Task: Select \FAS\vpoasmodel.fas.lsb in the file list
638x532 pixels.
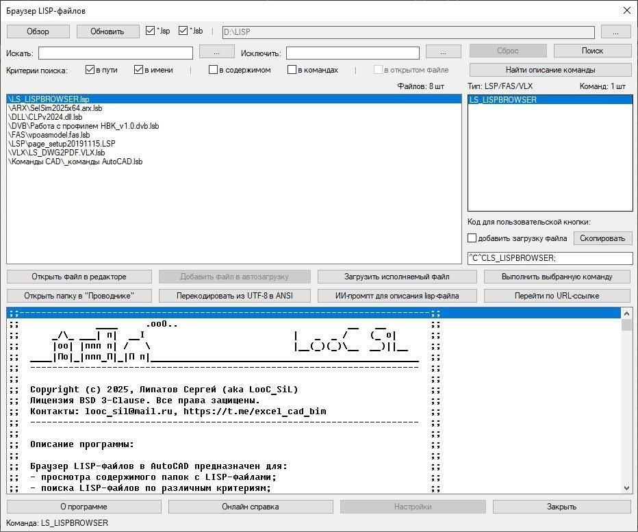Action: pyautogui.click(x=49, y=135)
